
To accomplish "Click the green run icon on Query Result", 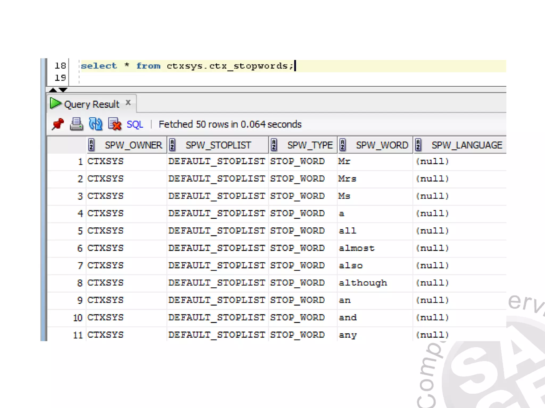I will pos(55,104).
